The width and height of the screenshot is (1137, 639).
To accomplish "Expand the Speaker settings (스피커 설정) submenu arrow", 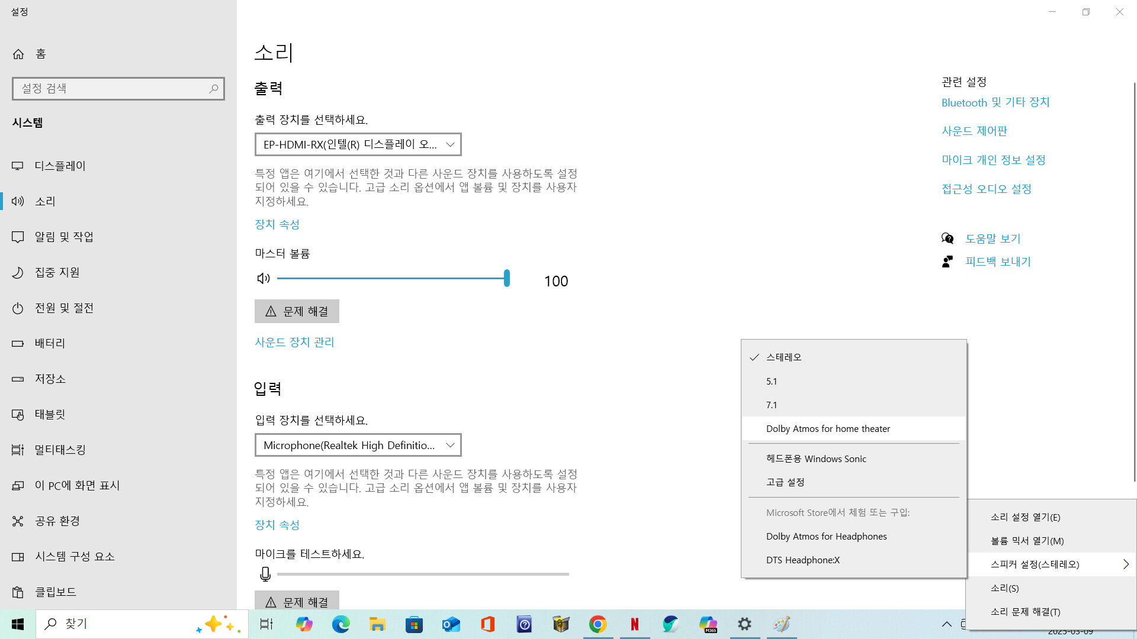I will [1126, 564].
